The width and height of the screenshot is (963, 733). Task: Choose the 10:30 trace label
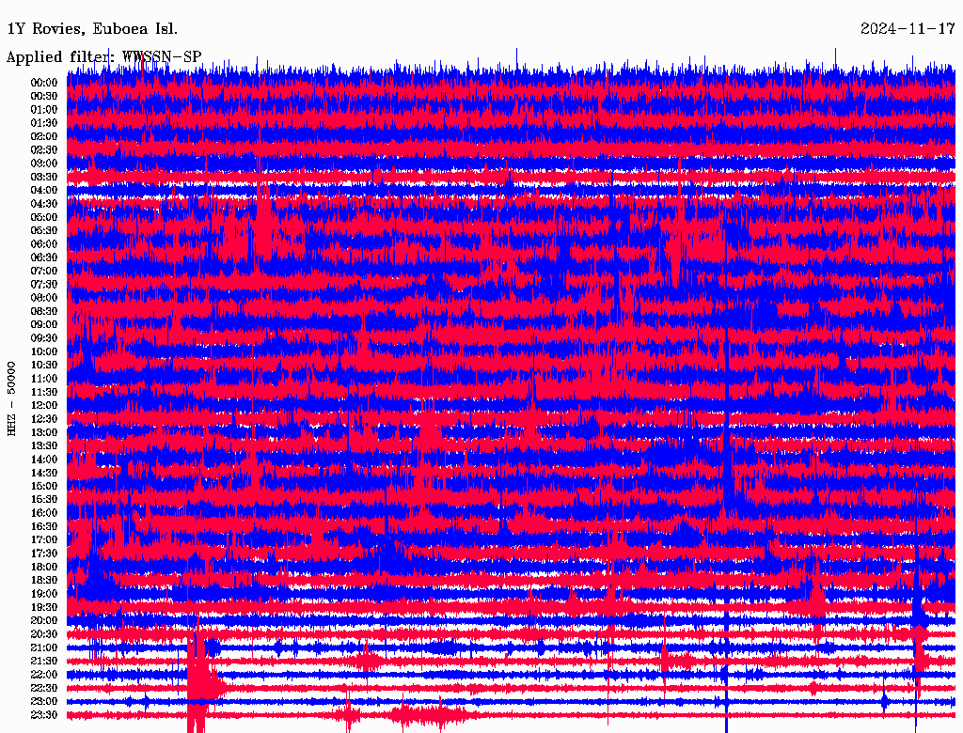point(44,365)
